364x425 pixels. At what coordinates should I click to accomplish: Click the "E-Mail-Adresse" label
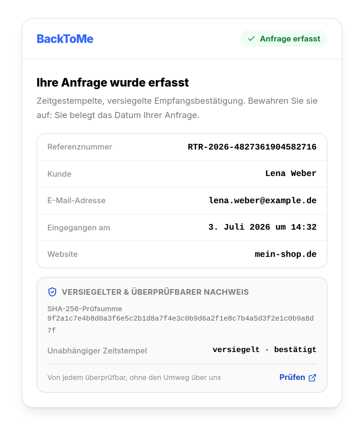(x=77, y=201)
